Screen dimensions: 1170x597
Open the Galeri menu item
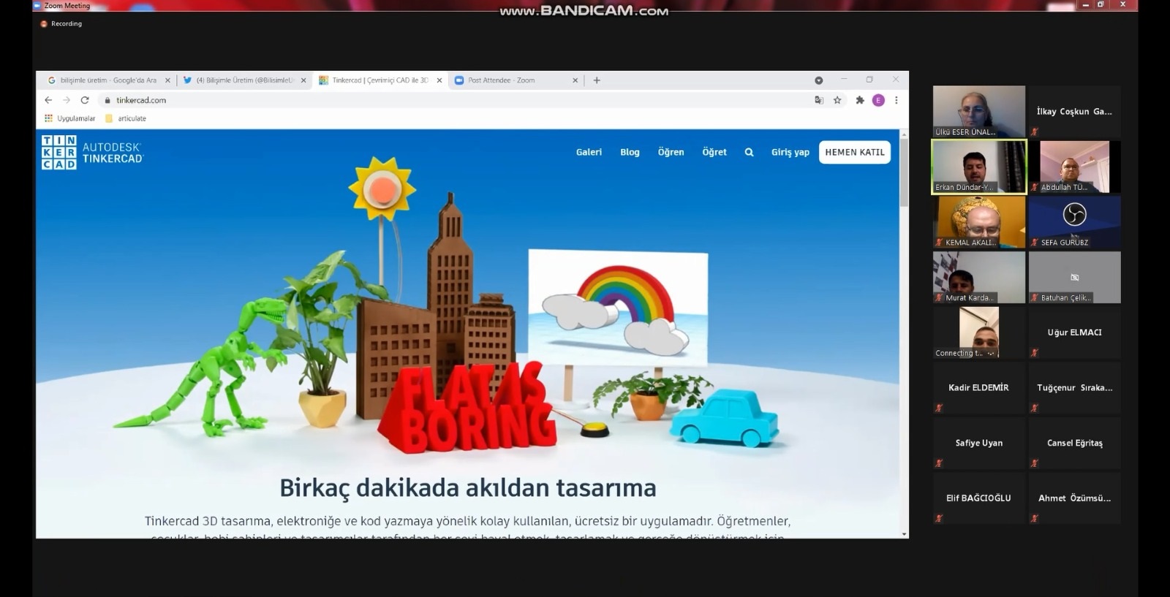589,152
